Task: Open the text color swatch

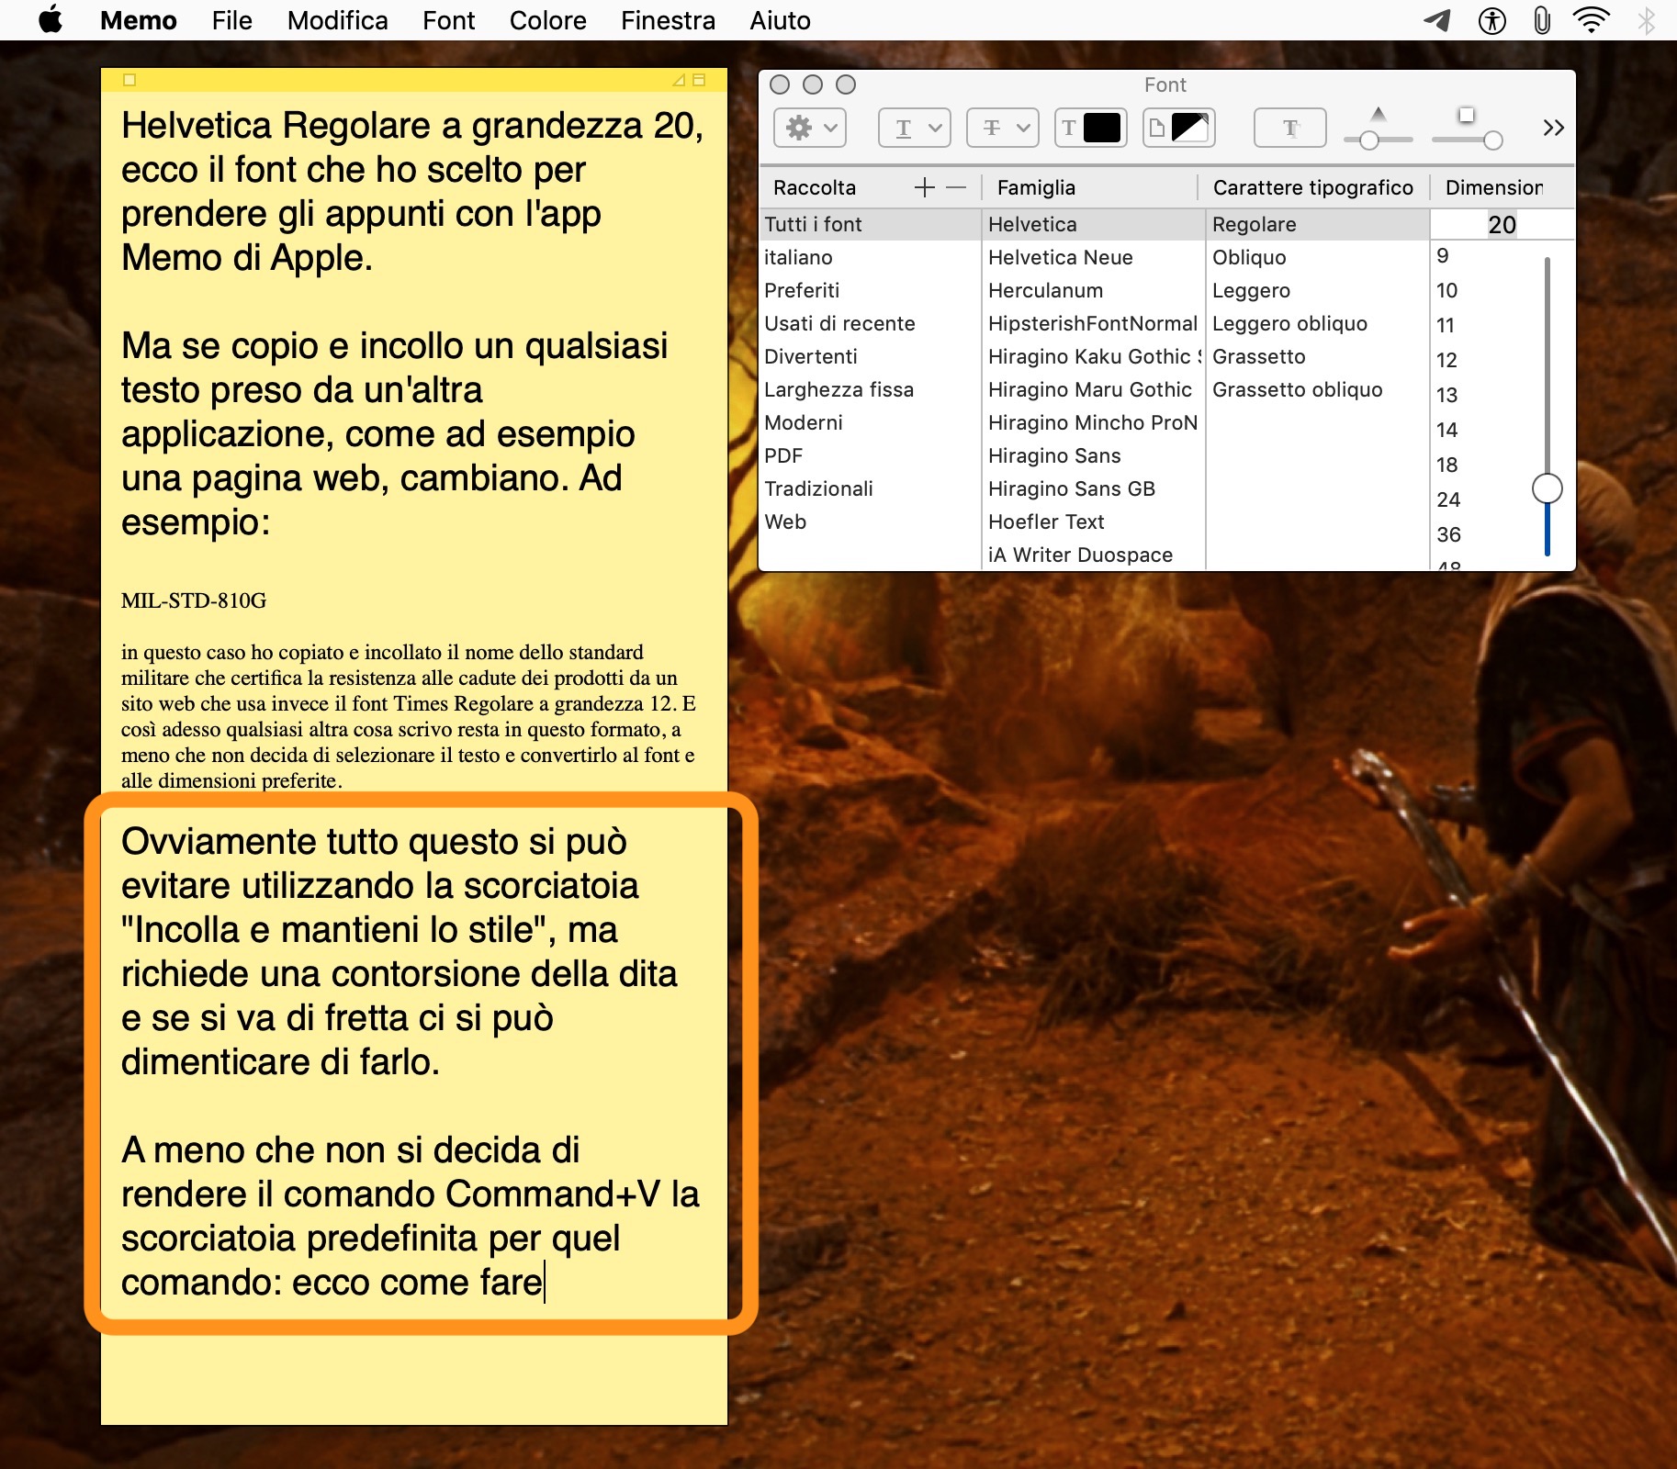Action: click(x=1091, y=128)
